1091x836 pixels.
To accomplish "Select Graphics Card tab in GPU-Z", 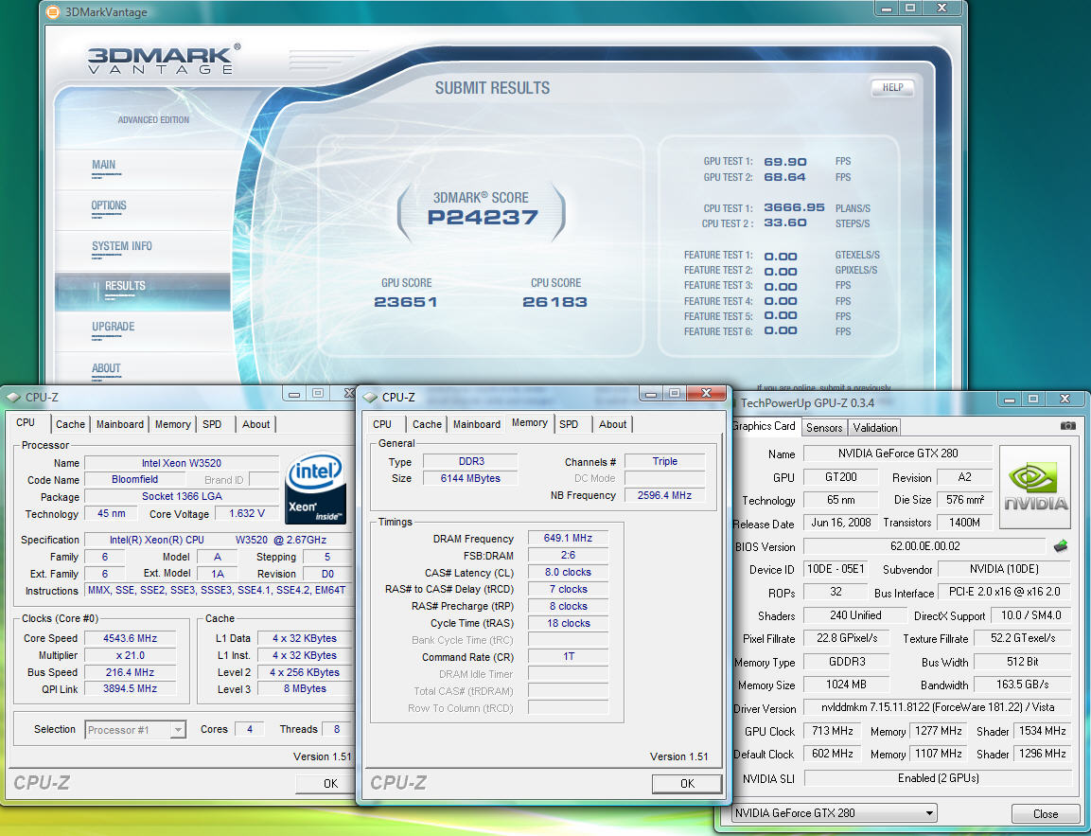I will click(764, 426).
